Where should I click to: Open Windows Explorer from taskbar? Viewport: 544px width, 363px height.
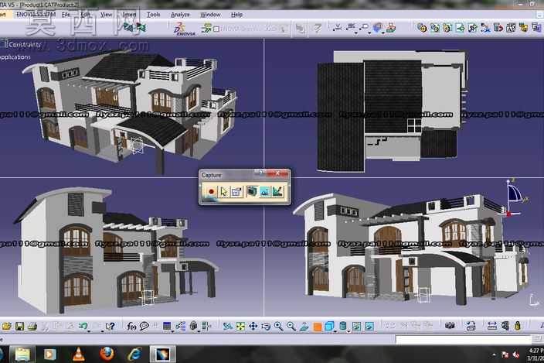tap(22, 354)
